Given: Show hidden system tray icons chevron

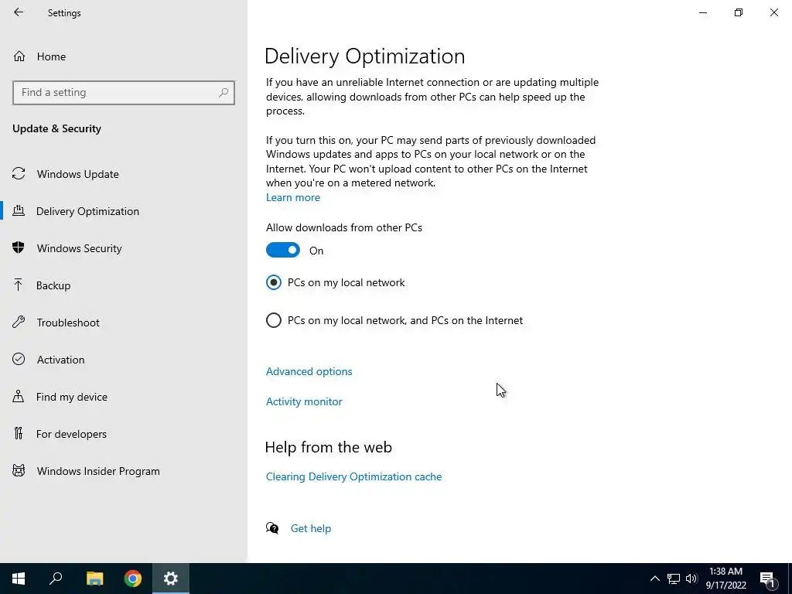Looking at the screenshot, I should pos(654,579).
